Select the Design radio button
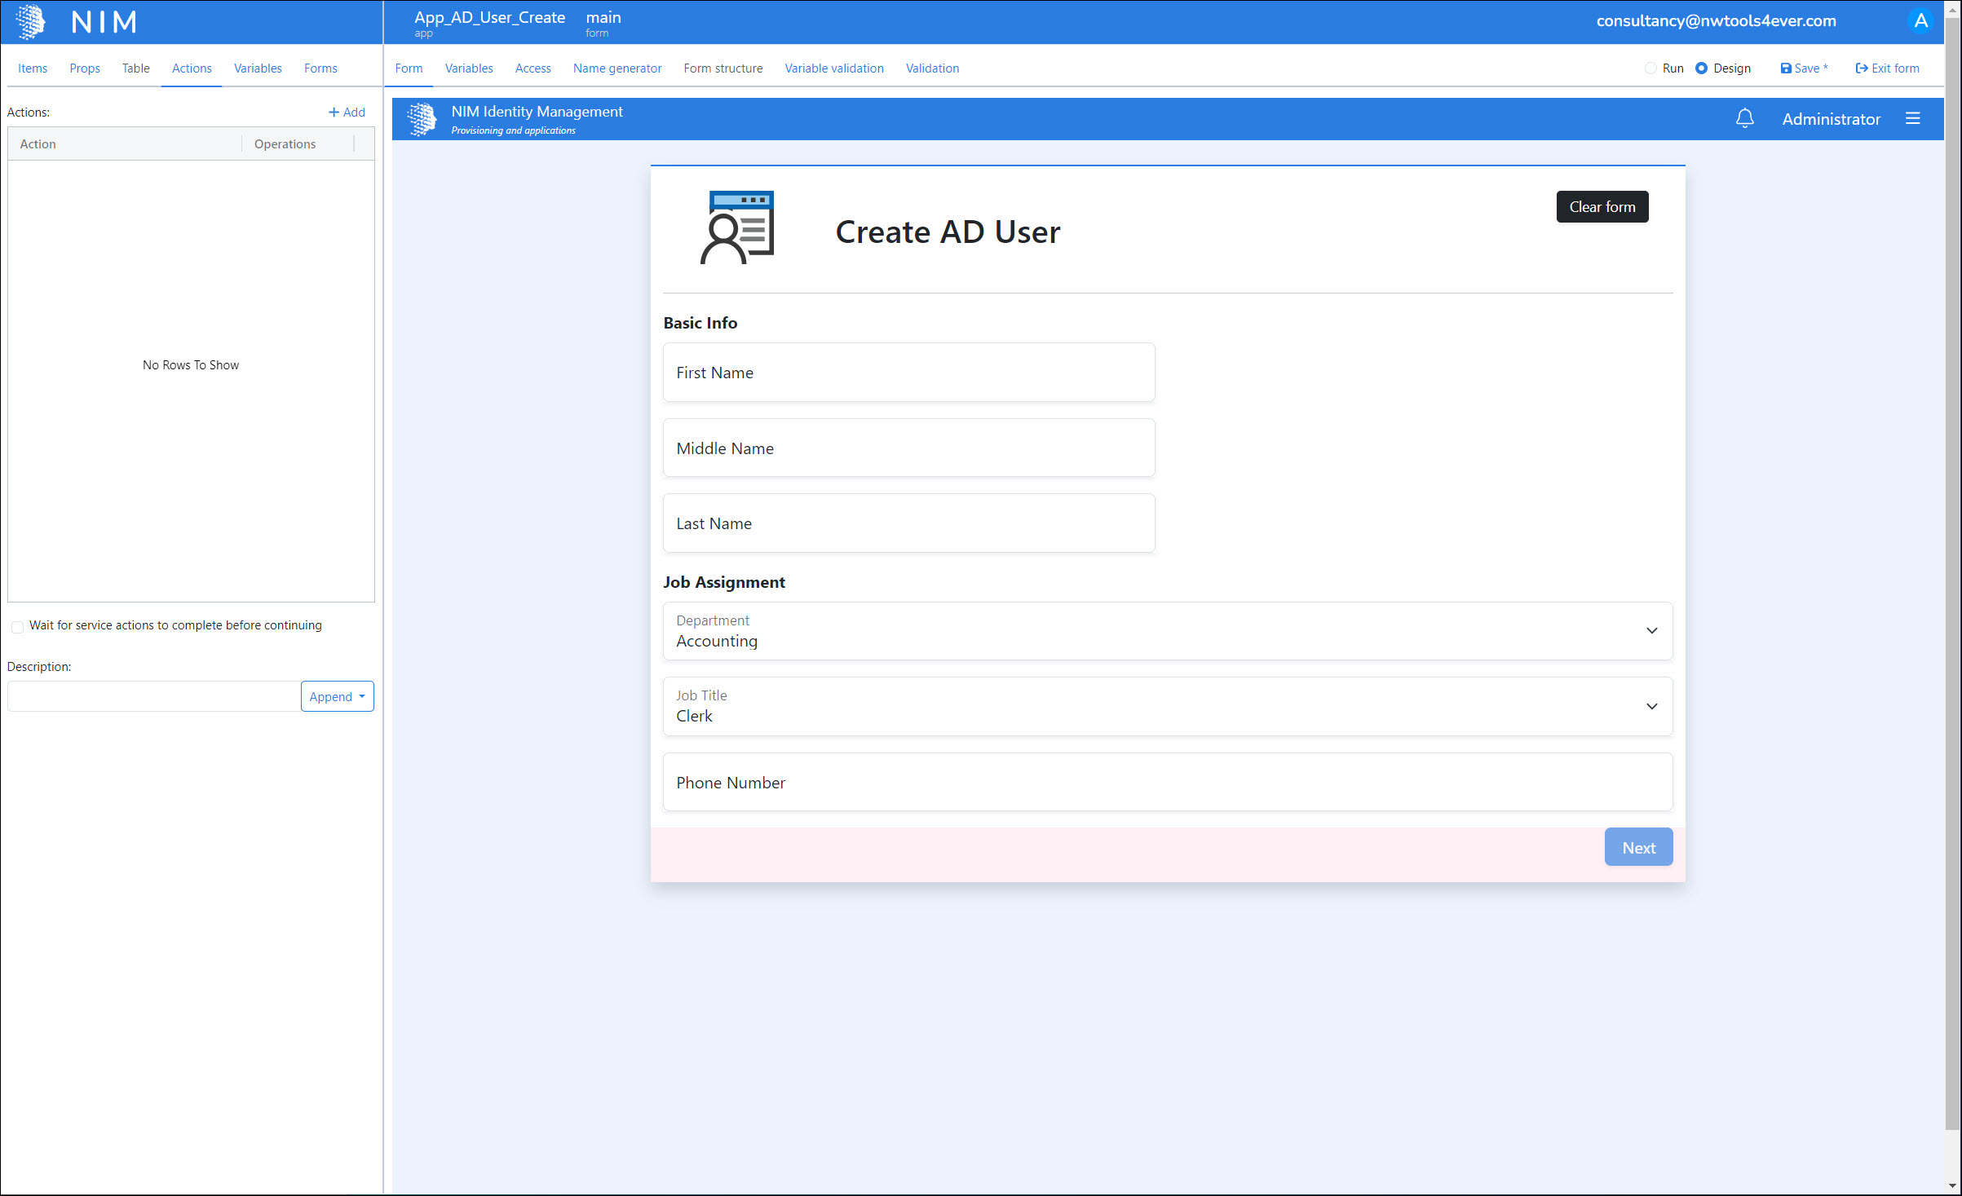The image size is (1962, 1196). coord(1701,68)
